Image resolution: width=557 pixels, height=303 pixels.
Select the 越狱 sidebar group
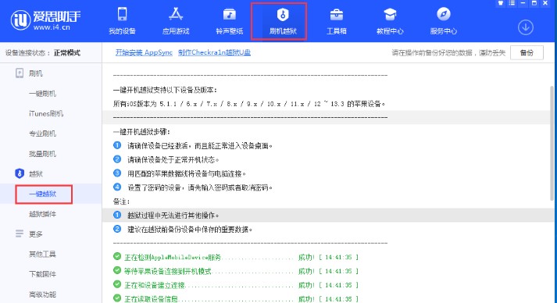click(29, 173)
